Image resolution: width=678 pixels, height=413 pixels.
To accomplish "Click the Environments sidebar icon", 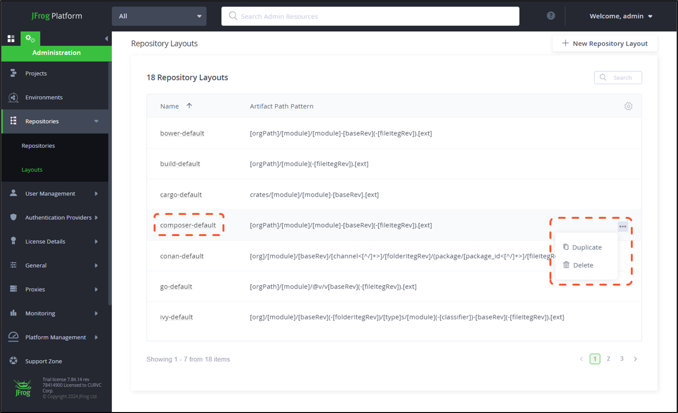I will pyautogui.click(x=13, y=97).
